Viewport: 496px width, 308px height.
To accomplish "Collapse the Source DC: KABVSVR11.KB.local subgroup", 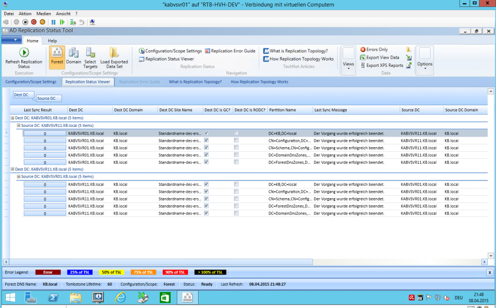I will pyautogui.click(x=19, y=125).
